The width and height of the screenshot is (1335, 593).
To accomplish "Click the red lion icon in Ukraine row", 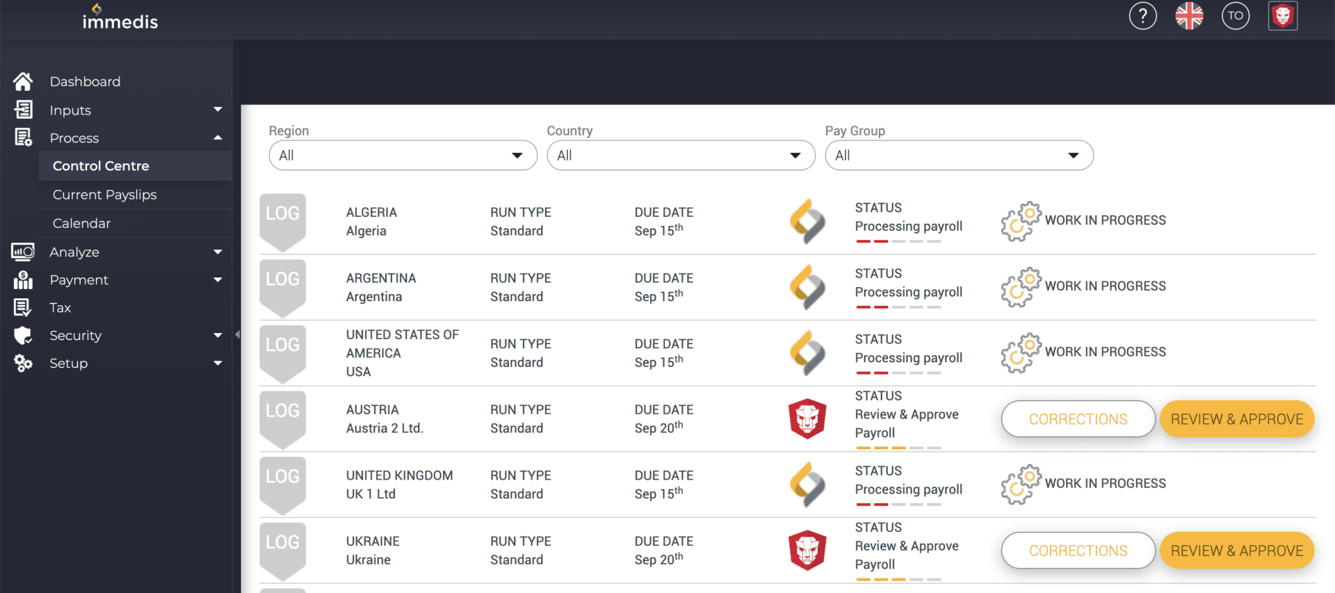I will pyautogui.click(x=807, y=550).
